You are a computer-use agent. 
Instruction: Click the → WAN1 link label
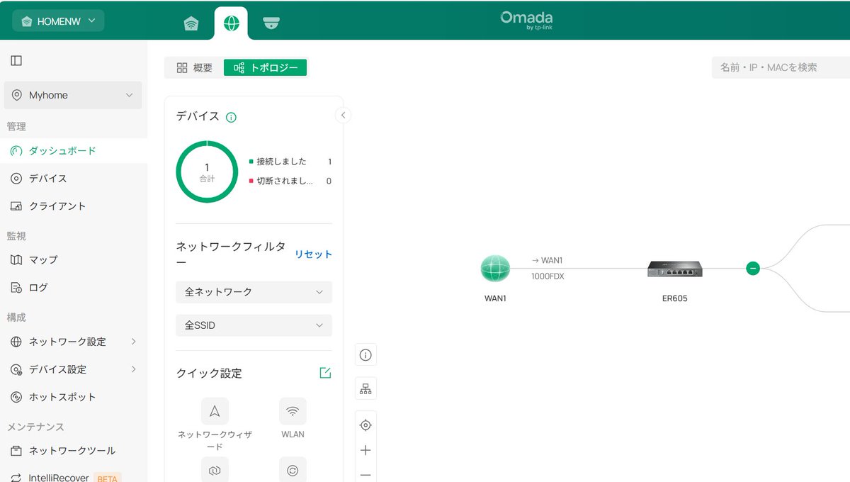click(547, 260)
